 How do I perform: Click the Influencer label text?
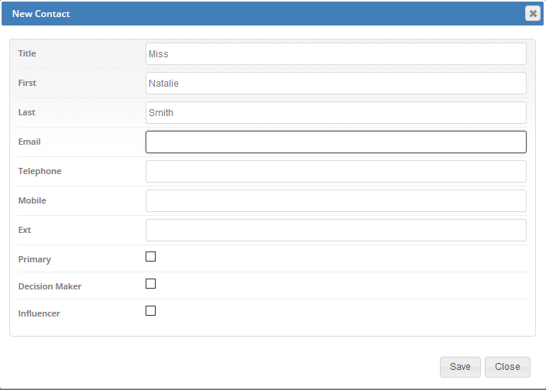(x=39, y=313)
